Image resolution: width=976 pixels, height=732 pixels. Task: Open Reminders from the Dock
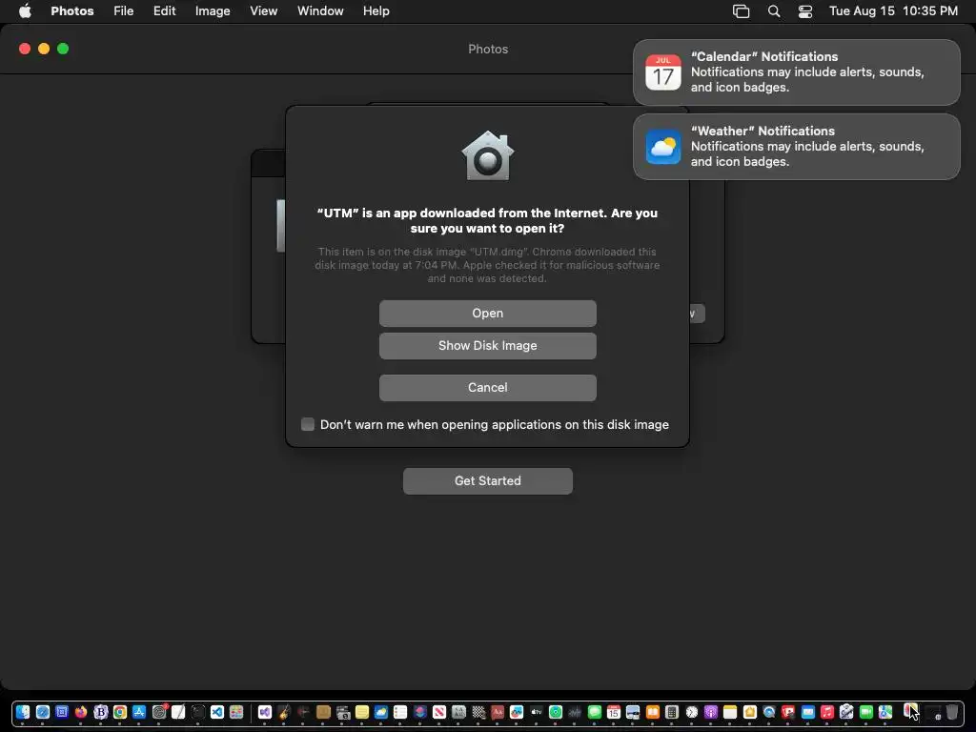point(400,712)
